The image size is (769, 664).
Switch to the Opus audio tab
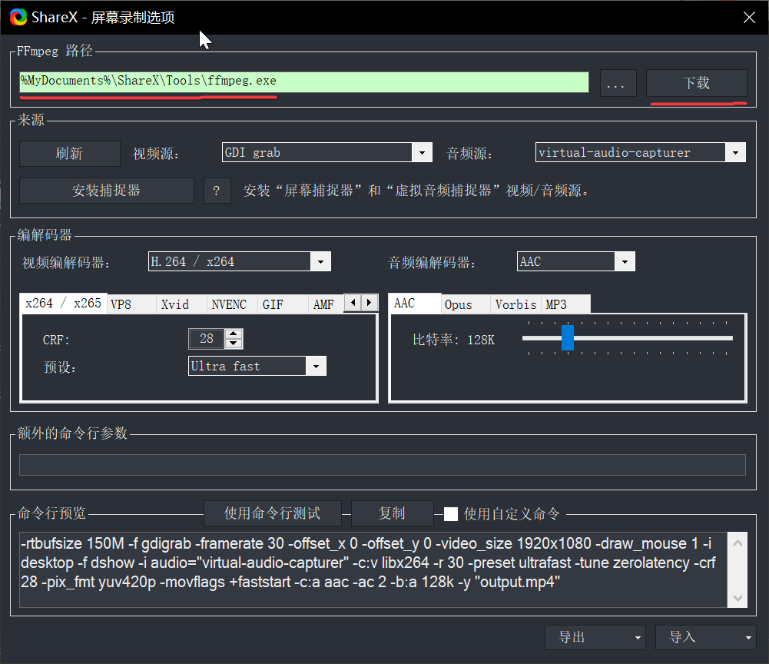click(x=466, y=305)
